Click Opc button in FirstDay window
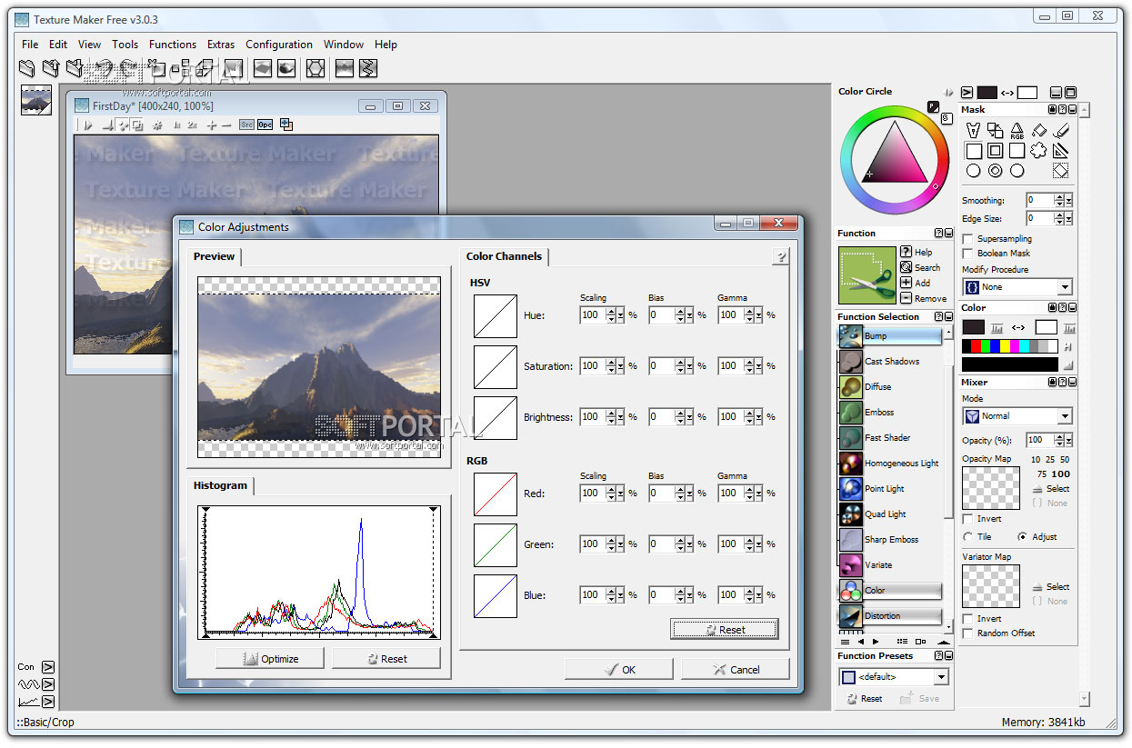The image size is (1132, 748). [265, 125]
